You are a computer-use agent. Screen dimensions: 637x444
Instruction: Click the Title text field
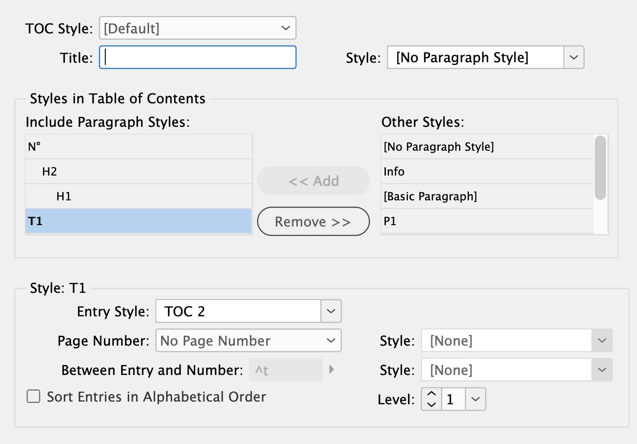tap(197, 58)
